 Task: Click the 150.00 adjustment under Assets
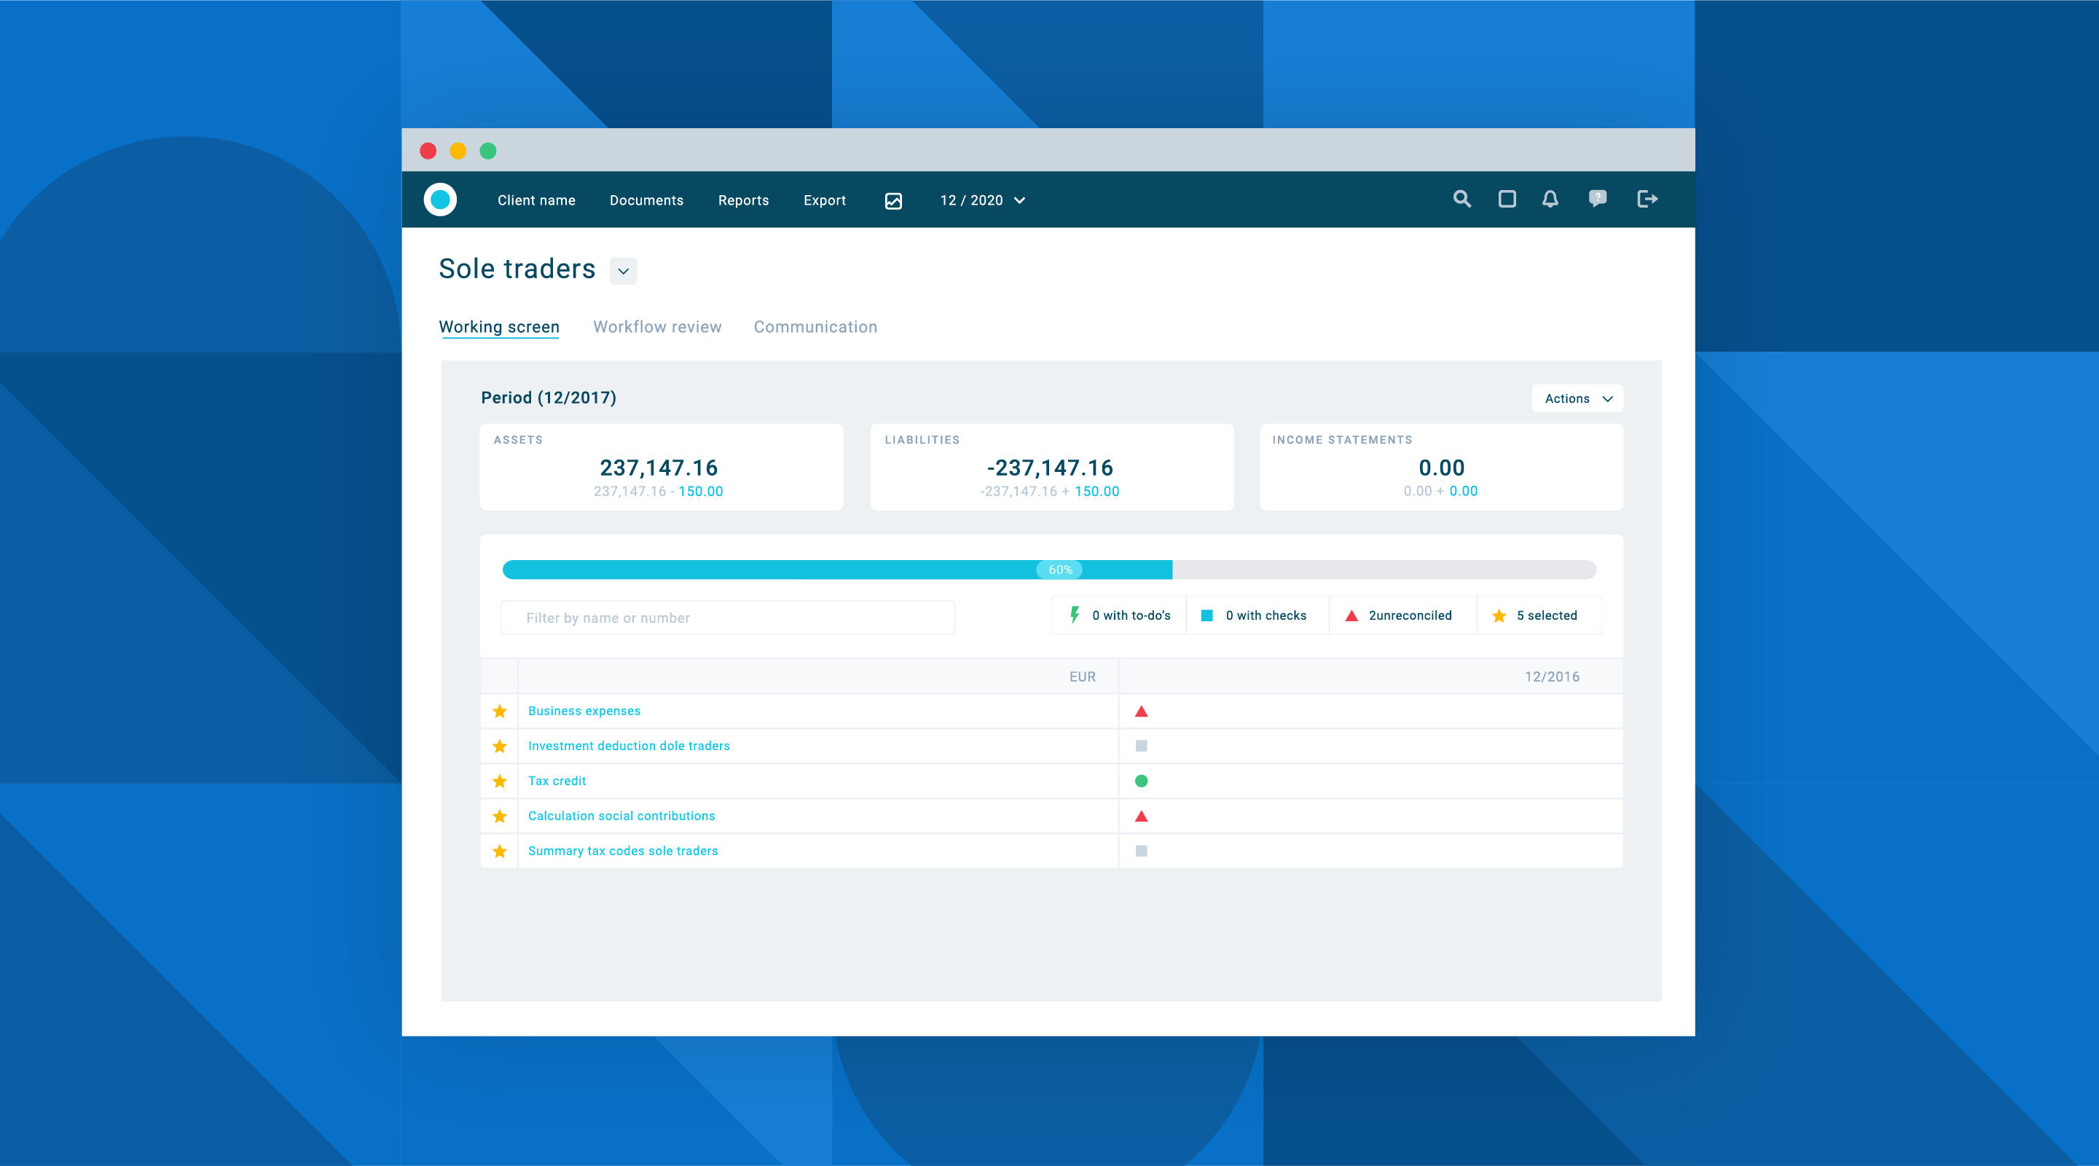click(x=701, y=491)
